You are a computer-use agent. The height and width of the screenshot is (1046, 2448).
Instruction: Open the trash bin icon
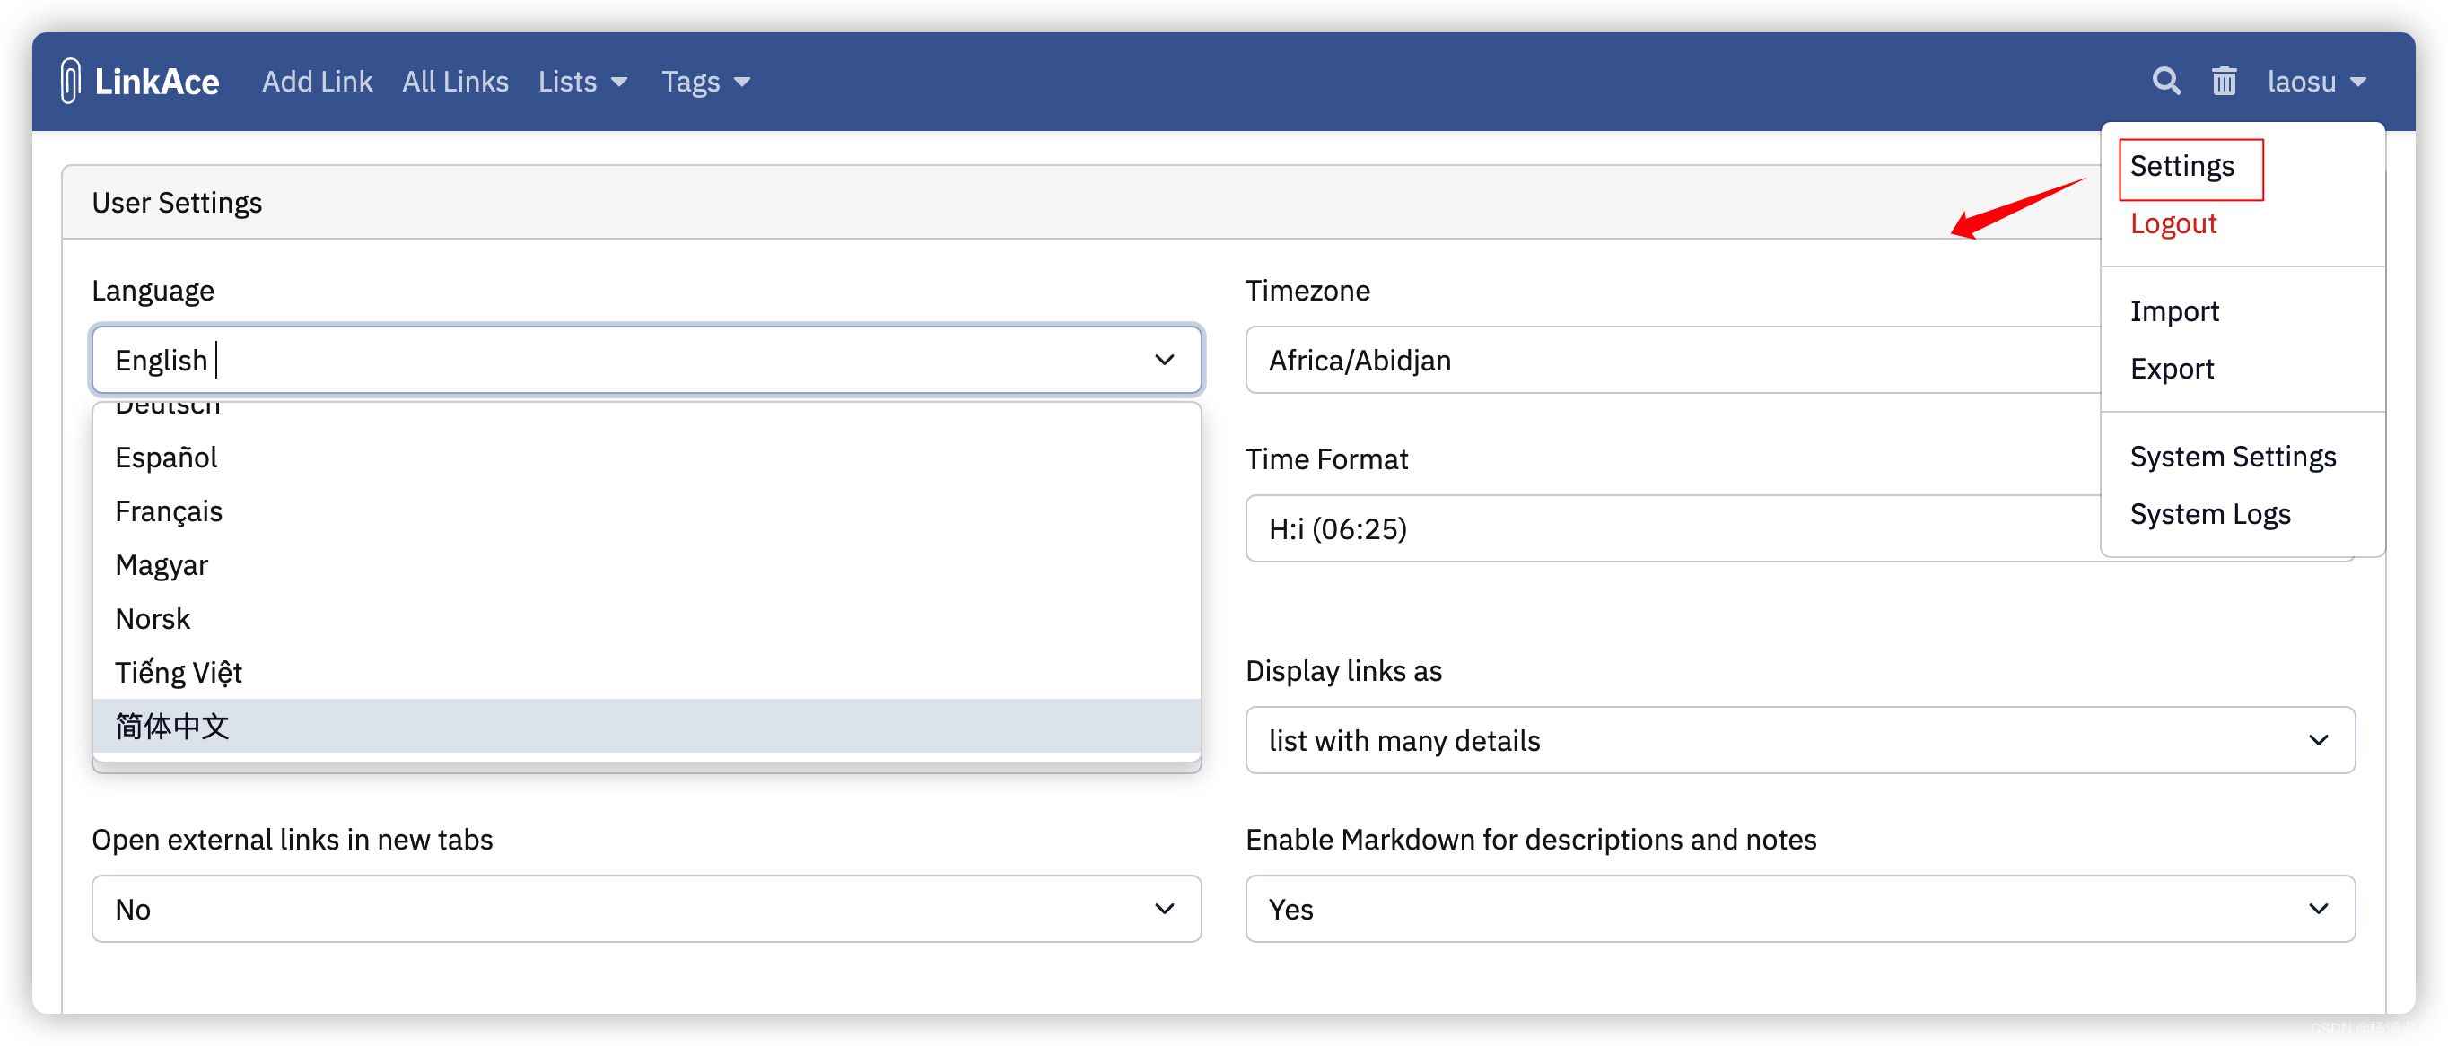tap(2224, 82)
